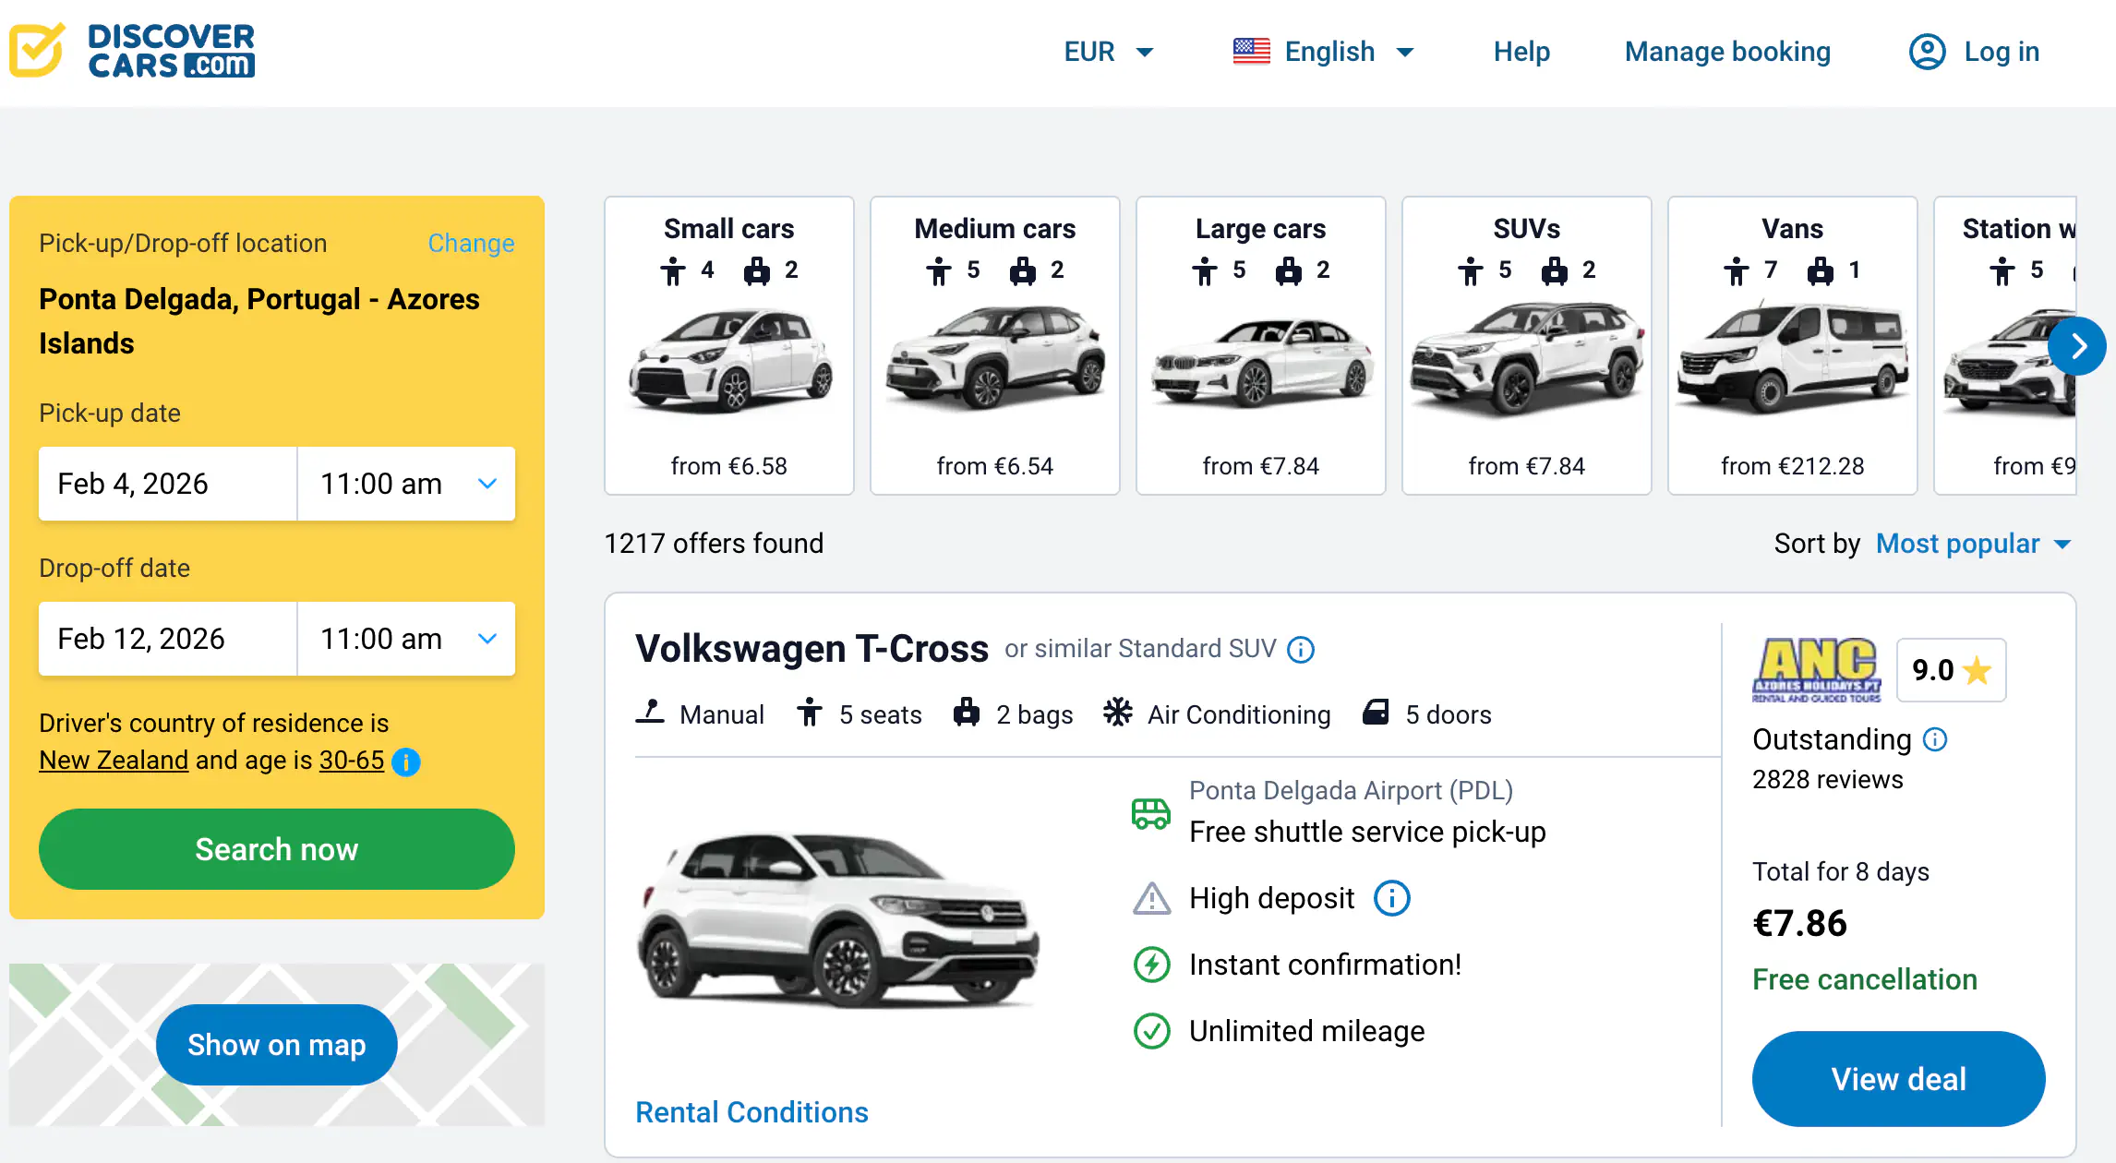Click the warning triangle icon for High deposit
2116x1163 pixels.
coord(1151,898)
